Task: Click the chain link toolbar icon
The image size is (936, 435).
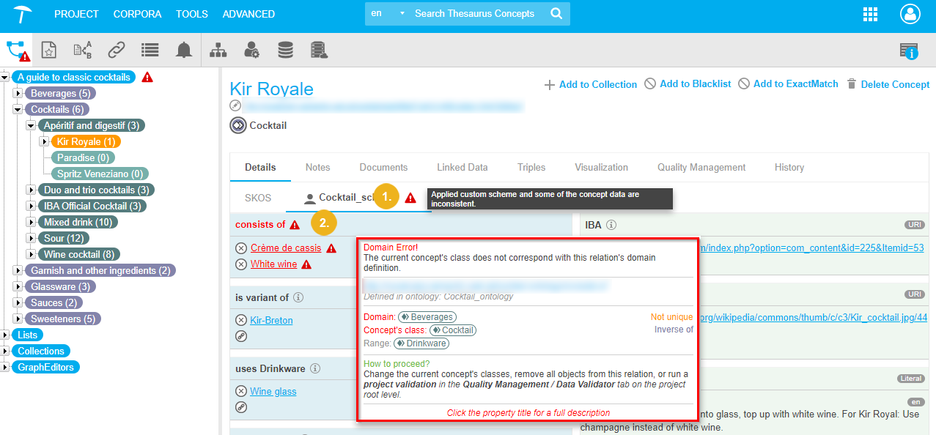Action: click(x=117, y=50)
